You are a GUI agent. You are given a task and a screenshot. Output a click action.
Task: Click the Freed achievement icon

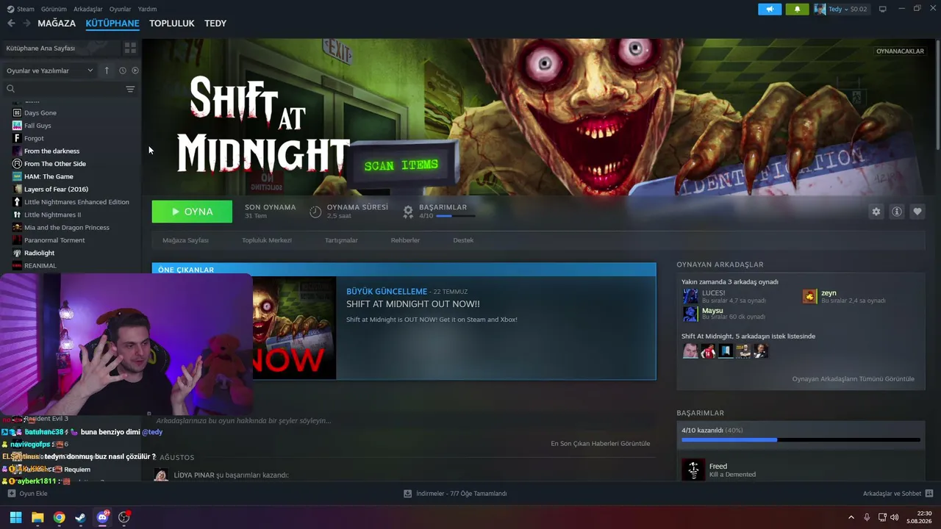pyautogui.click(x=693, y=470)
